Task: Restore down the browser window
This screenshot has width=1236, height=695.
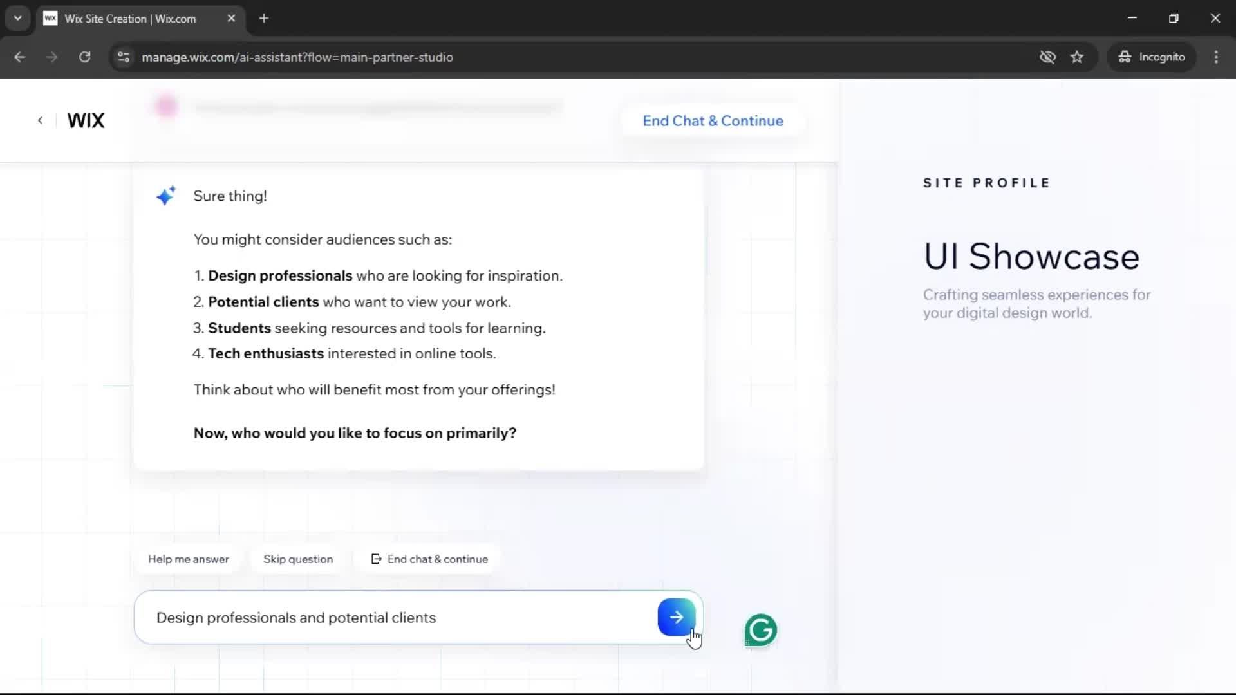Action: [x=1174, y=18]
